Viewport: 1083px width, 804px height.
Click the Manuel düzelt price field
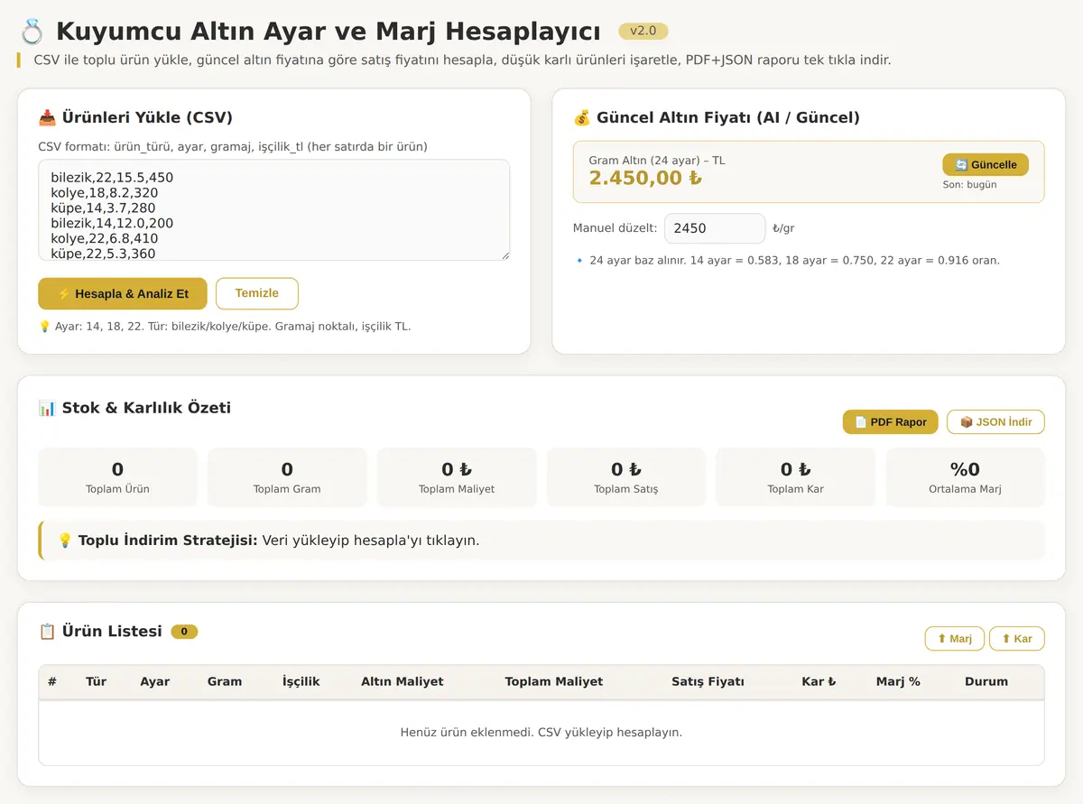point(715,228)
